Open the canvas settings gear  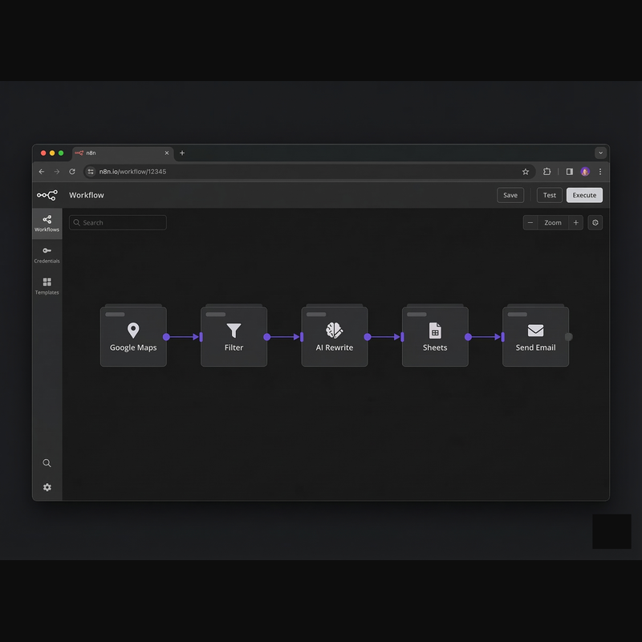pos(595,222)
